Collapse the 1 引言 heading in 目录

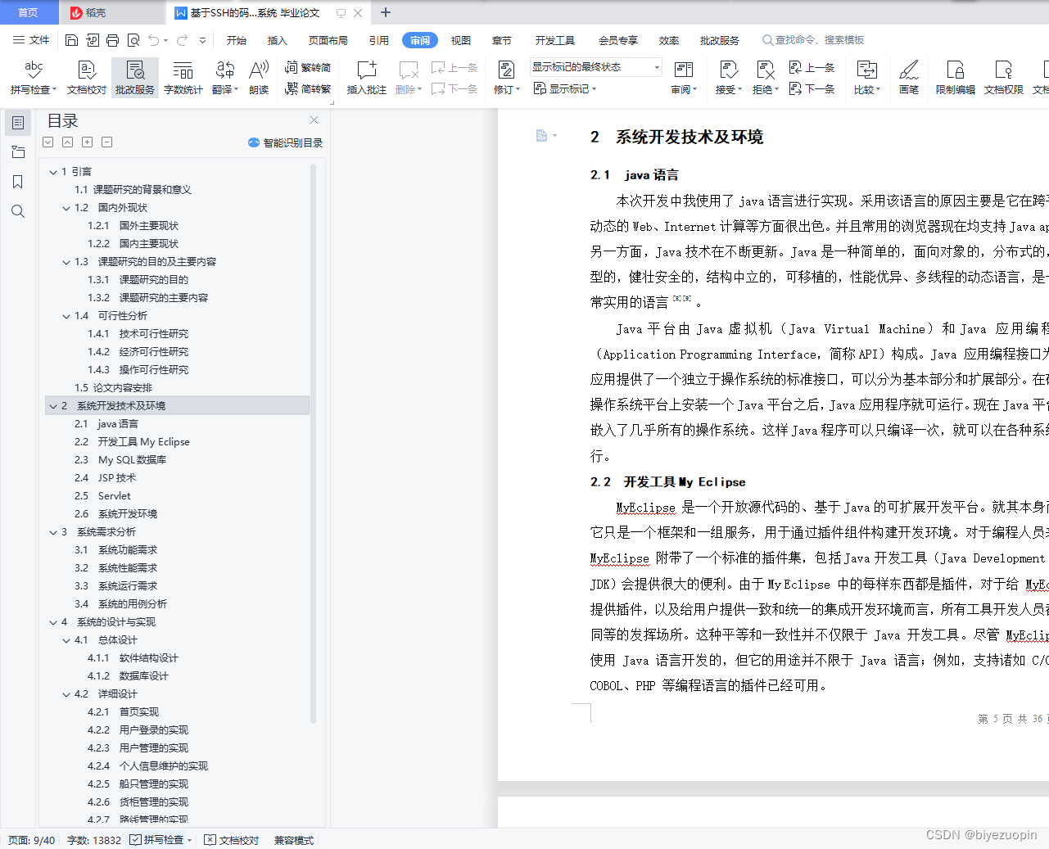click(x=52, y=171)
